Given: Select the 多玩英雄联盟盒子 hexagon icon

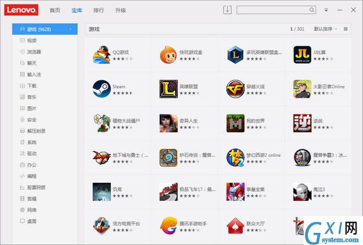Looking at the screenshot, I should 235,54.
